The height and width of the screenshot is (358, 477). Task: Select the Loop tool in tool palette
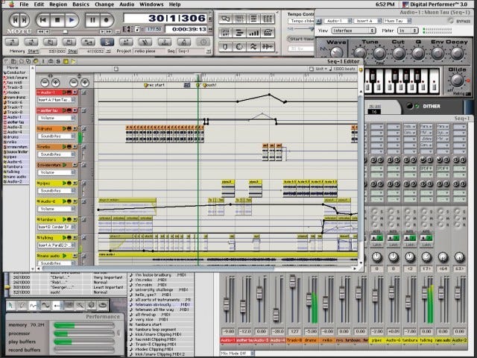click(x=103, y=305)
